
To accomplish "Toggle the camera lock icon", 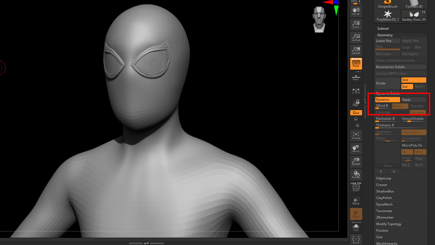I will (356, 103).
